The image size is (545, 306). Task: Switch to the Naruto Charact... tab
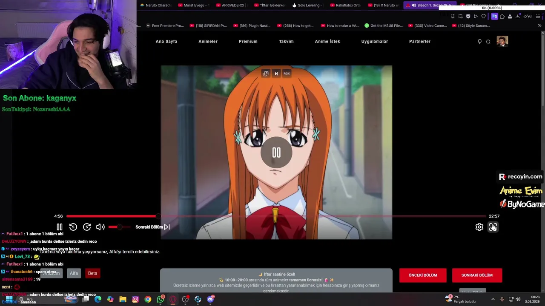click(156, 5)
